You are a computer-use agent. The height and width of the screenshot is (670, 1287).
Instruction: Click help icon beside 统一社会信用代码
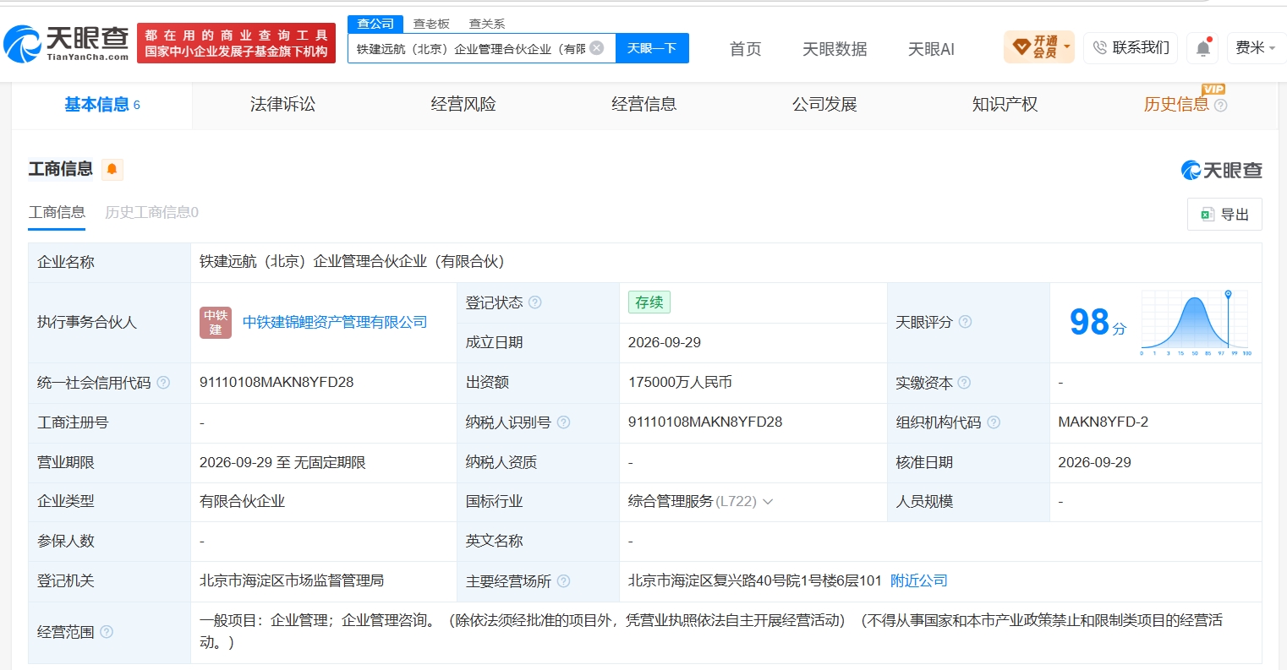click(x=163, y=383)
